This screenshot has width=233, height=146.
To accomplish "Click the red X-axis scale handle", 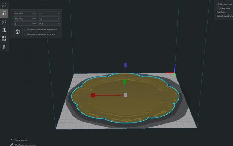I will [93, 95].
